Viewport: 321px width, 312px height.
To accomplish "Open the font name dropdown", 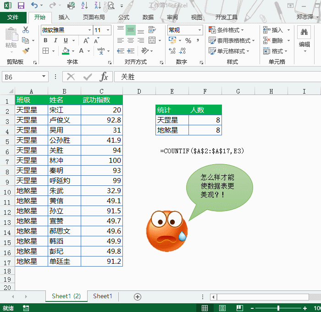I will pos(90,30).
